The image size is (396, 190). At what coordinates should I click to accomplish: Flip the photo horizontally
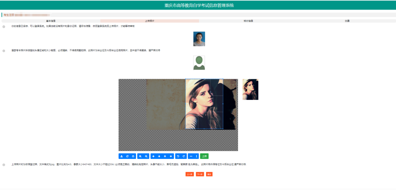[191, 156]
